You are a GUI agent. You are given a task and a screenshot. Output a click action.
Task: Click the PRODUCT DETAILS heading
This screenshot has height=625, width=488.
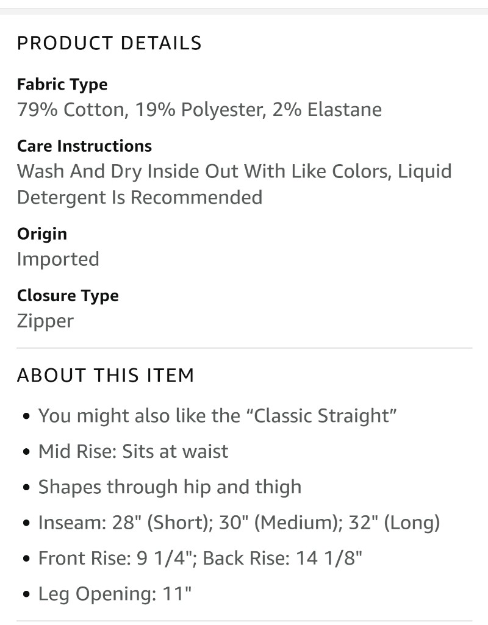109,43
